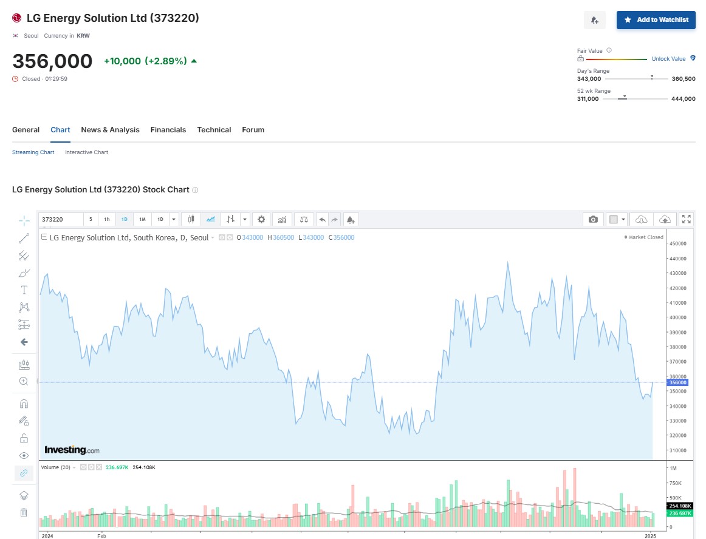Toggle main series visibility eye in legend
706x539 pixels.
tap(222, 237)
